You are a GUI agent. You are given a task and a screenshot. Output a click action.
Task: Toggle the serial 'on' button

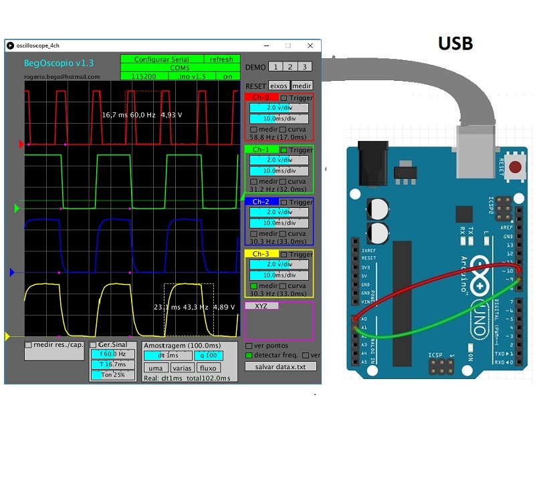pos(228,76)
